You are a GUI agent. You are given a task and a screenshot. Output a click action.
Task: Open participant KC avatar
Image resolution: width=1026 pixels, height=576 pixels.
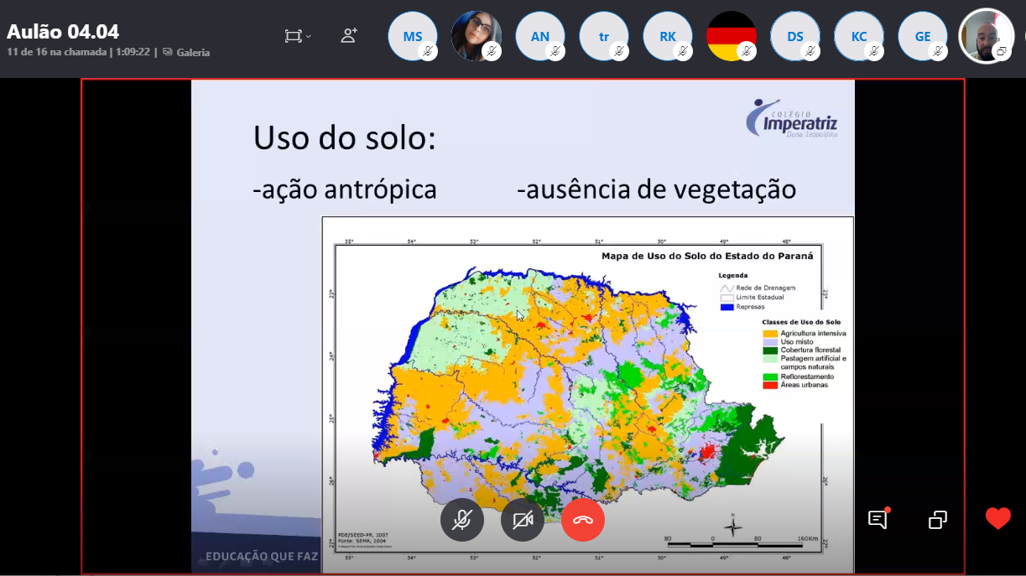tap(858, 36)
